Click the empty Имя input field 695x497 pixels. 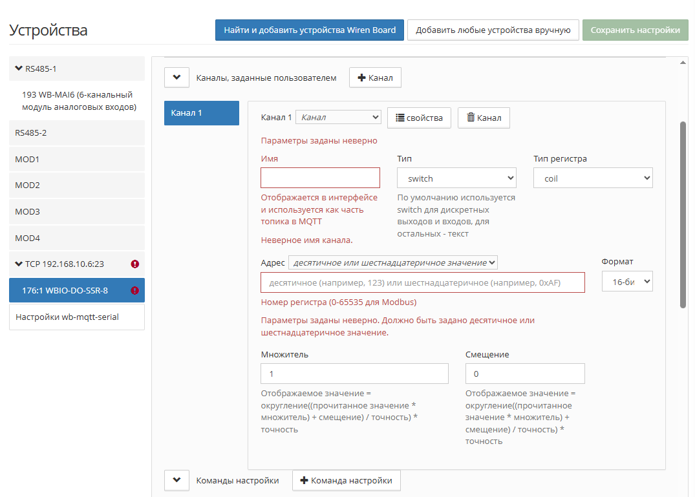point(321,178)
